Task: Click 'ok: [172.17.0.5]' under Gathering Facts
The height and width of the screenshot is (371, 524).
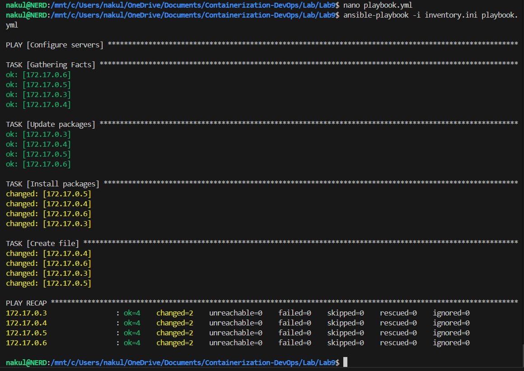Action: click(38, 85)
